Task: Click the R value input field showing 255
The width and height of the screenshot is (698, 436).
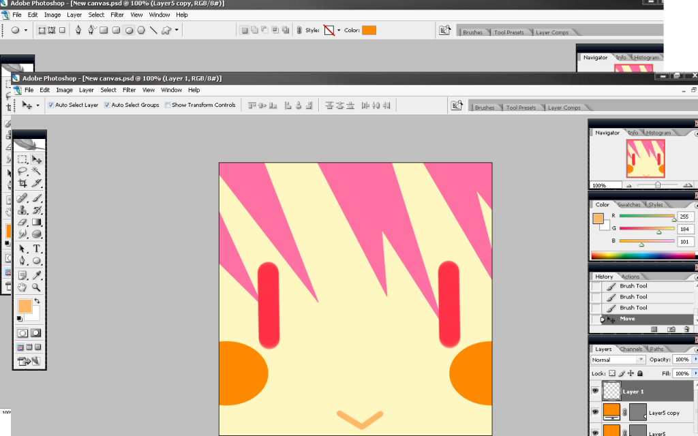Action: [684, 217]
